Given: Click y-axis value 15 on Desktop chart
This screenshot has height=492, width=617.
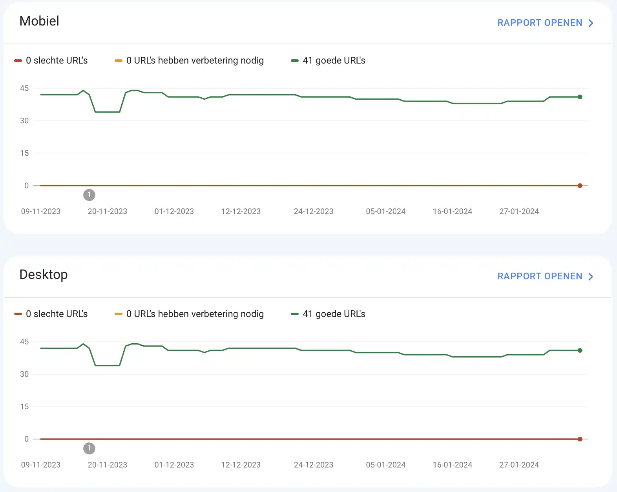Looking at the screenshot, I should [x=24, y=407].
